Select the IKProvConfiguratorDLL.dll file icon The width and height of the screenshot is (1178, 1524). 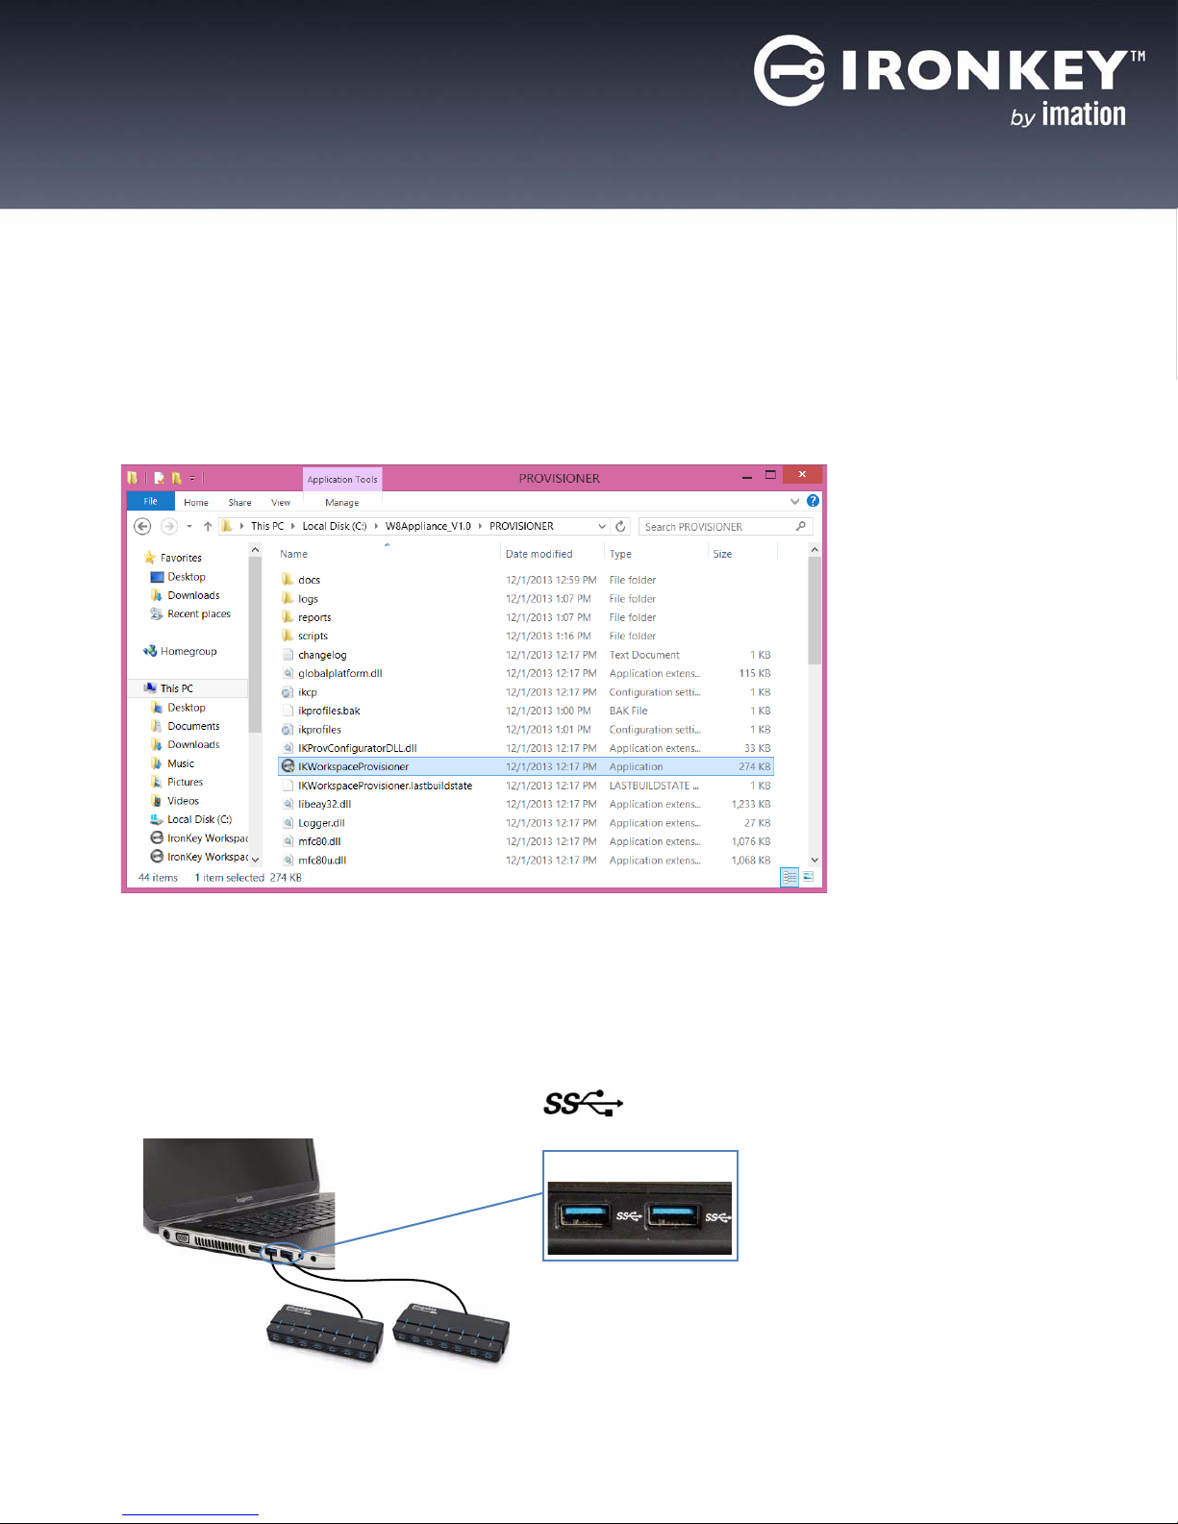point(288,748)
